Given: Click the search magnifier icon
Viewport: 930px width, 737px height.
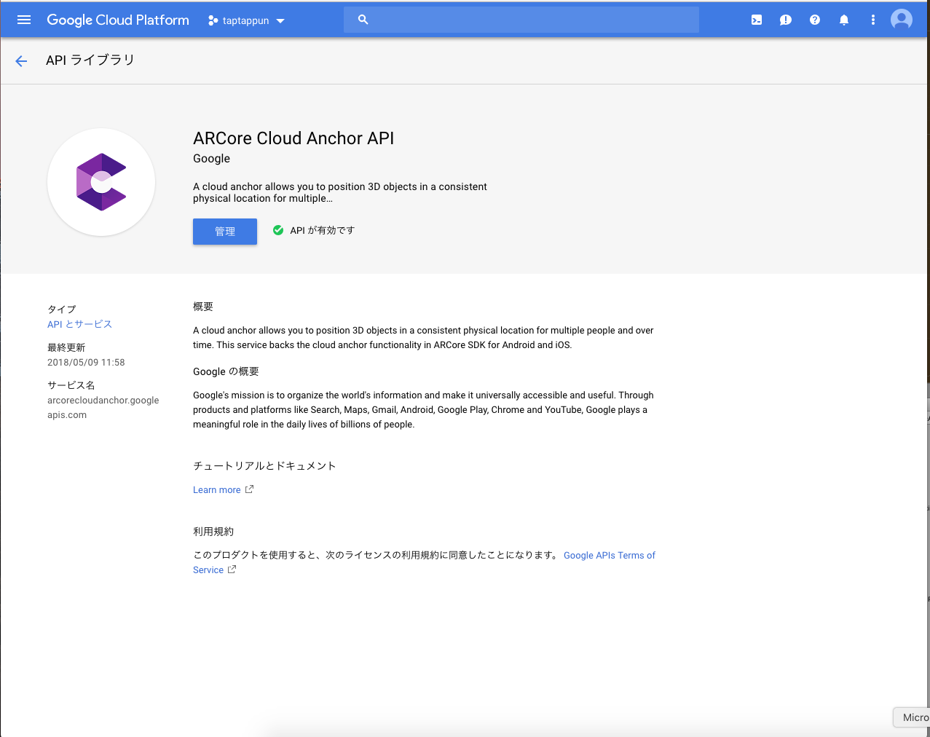Looking at the screenshot, I should click(x=363, y=20).
